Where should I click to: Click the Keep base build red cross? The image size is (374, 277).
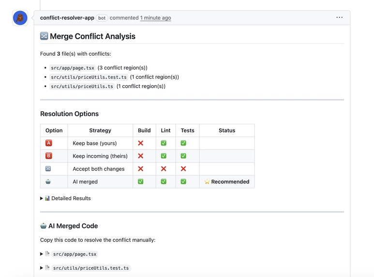pos(141,143)
